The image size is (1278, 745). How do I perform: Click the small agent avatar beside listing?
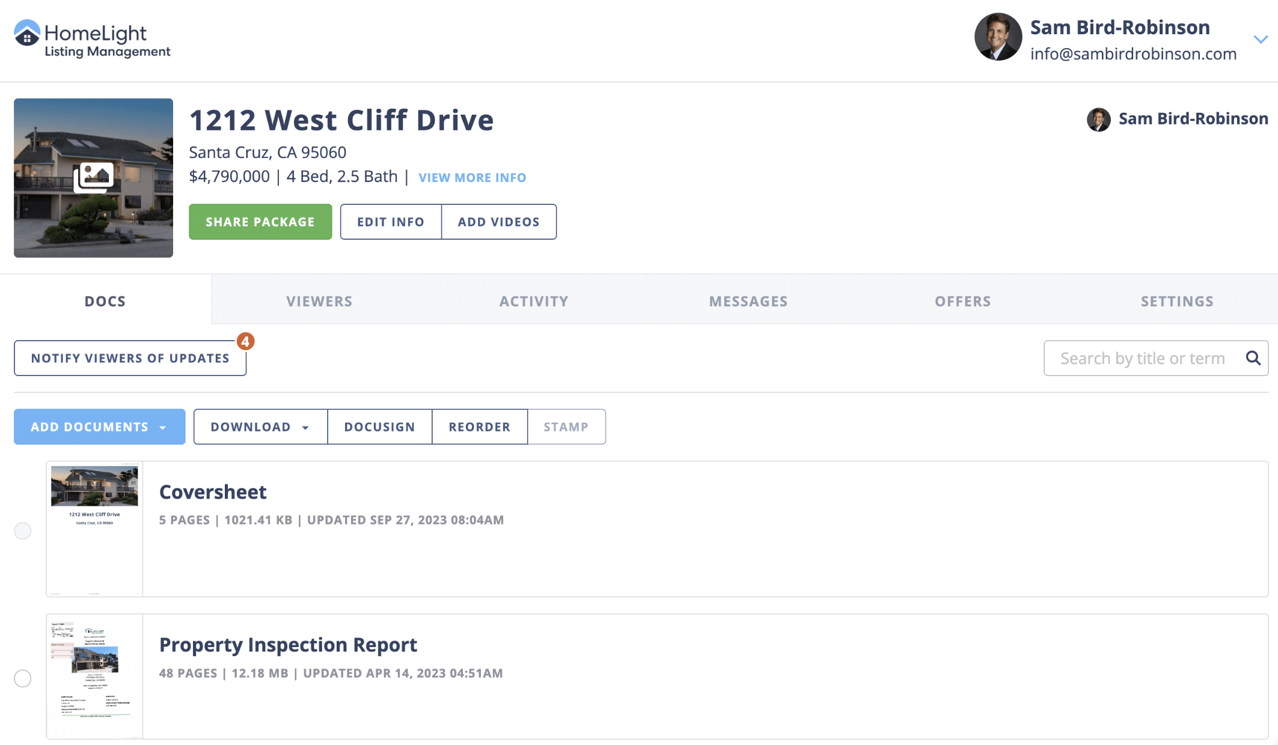pyautogui.click(x=1098, y=120)
